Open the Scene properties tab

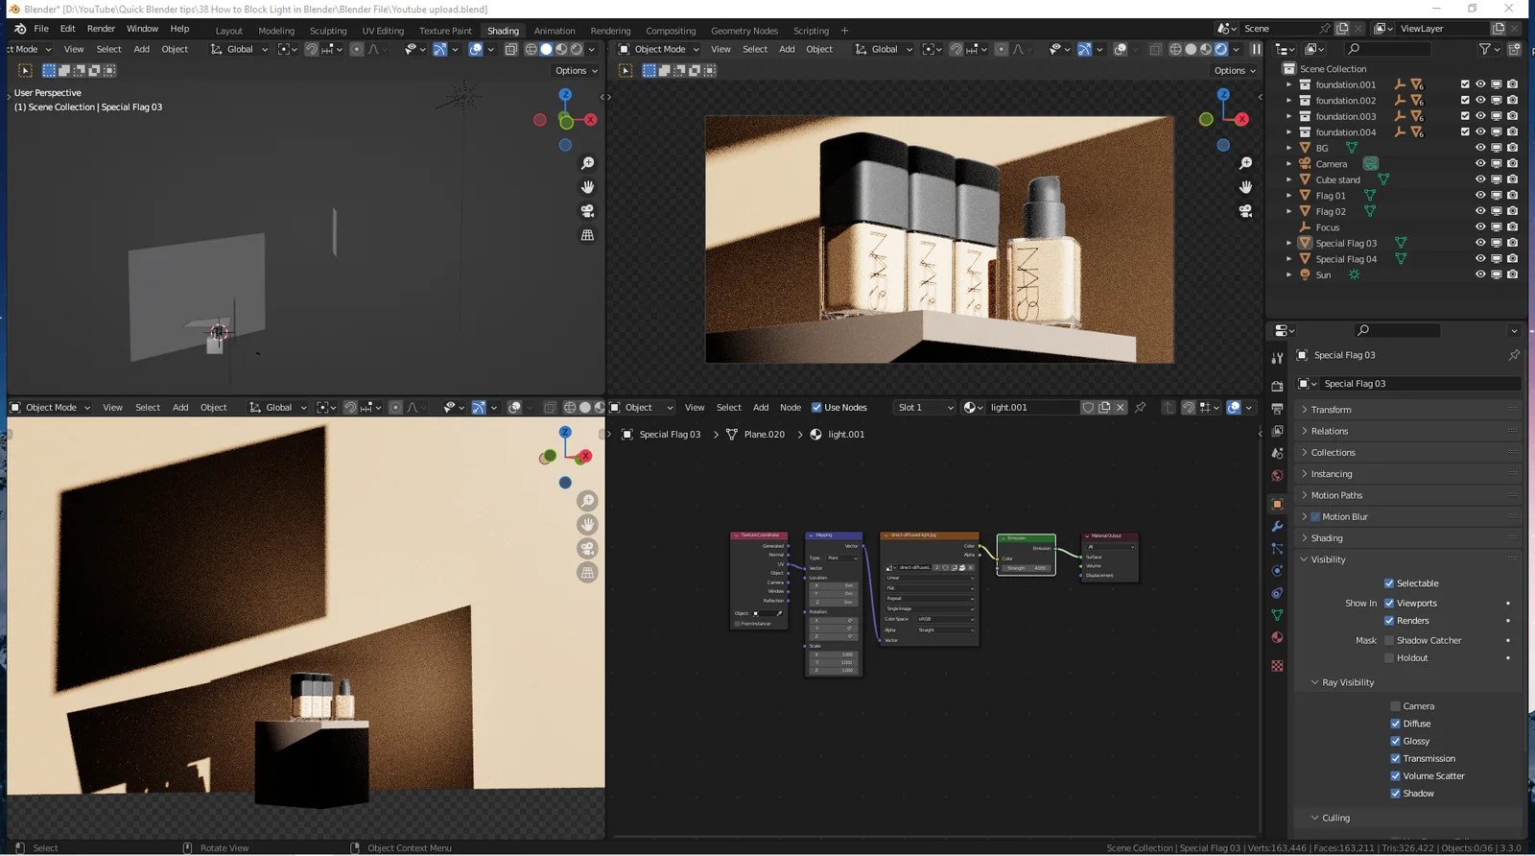point(1277,453)
